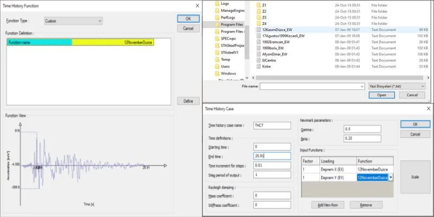434x217 pixels.
Task: Select the yellow function name cell
Action: point(113,42)
